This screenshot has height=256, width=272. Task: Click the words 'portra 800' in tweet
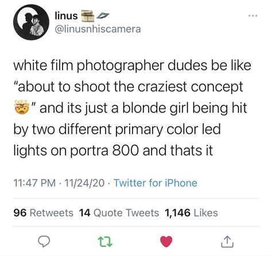(x=104, y=151)
